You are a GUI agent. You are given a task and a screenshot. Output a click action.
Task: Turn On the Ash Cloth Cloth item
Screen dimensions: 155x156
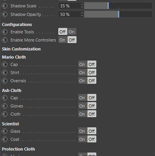click(x=82, y=114)
